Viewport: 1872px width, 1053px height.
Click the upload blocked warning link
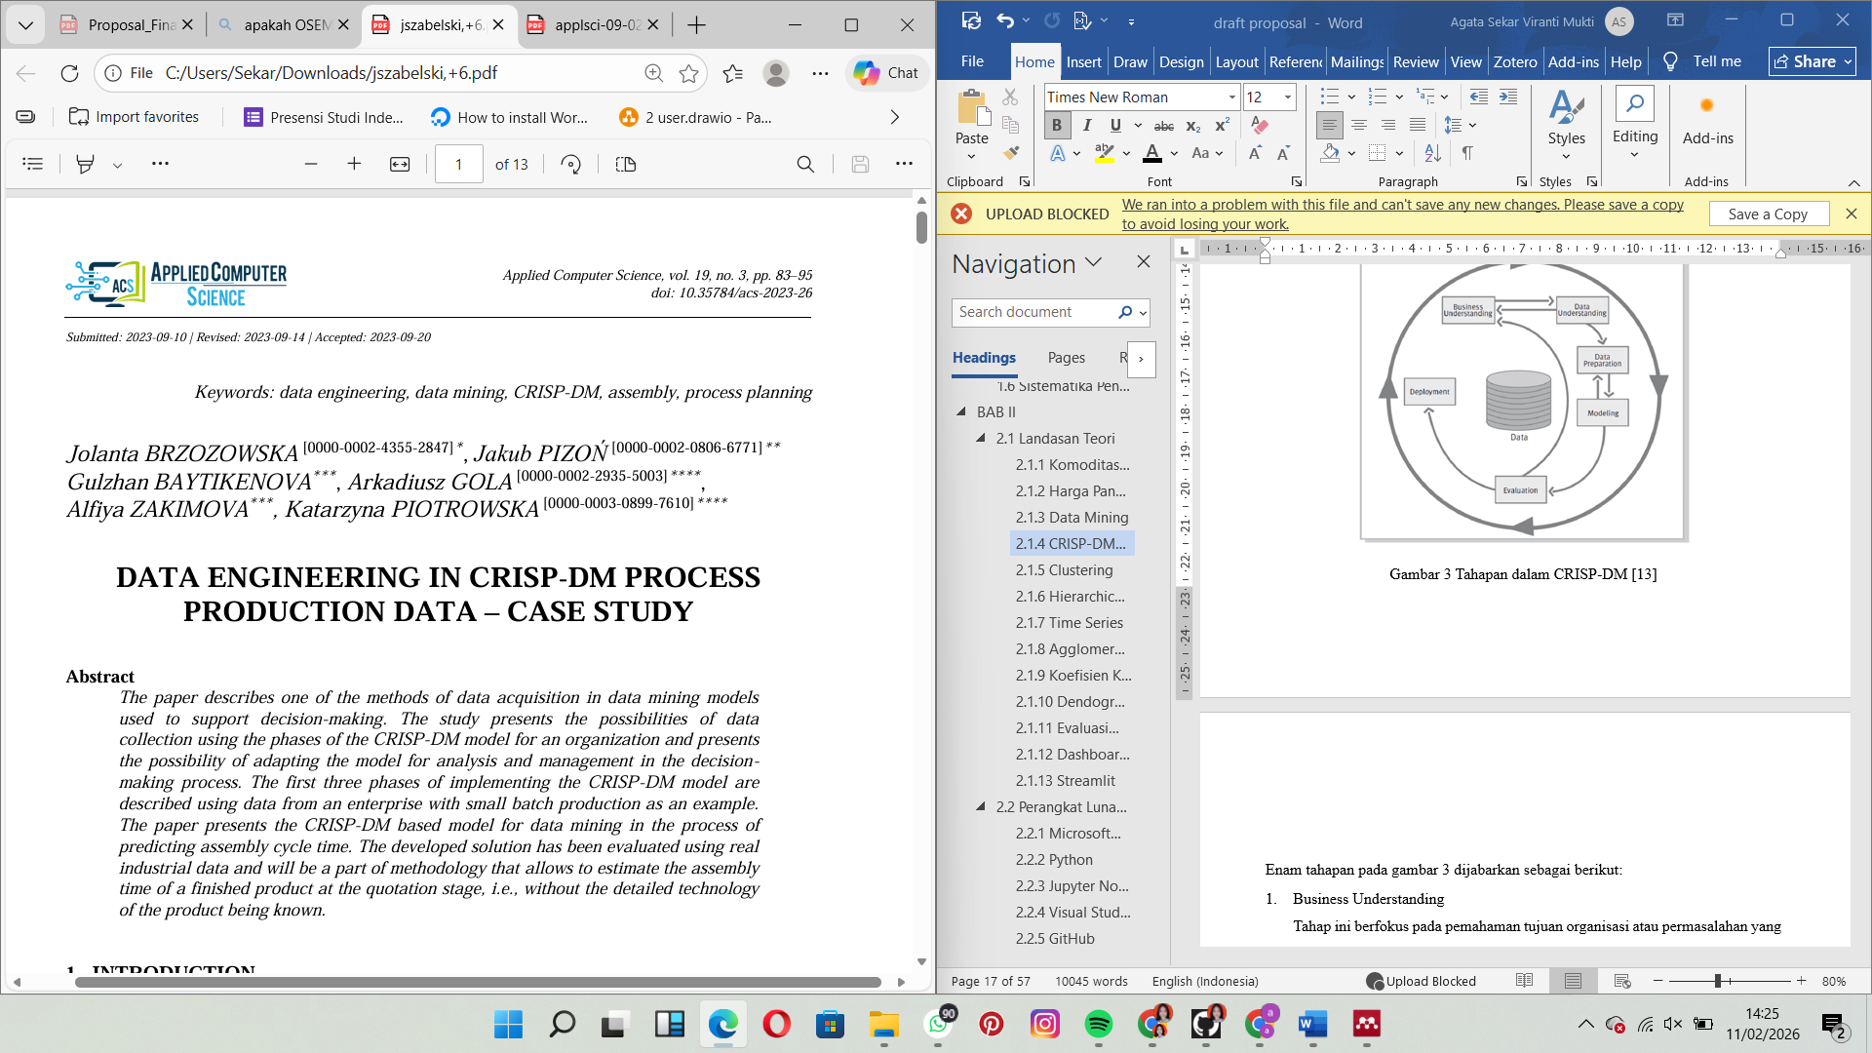(x=1402, y=214)
